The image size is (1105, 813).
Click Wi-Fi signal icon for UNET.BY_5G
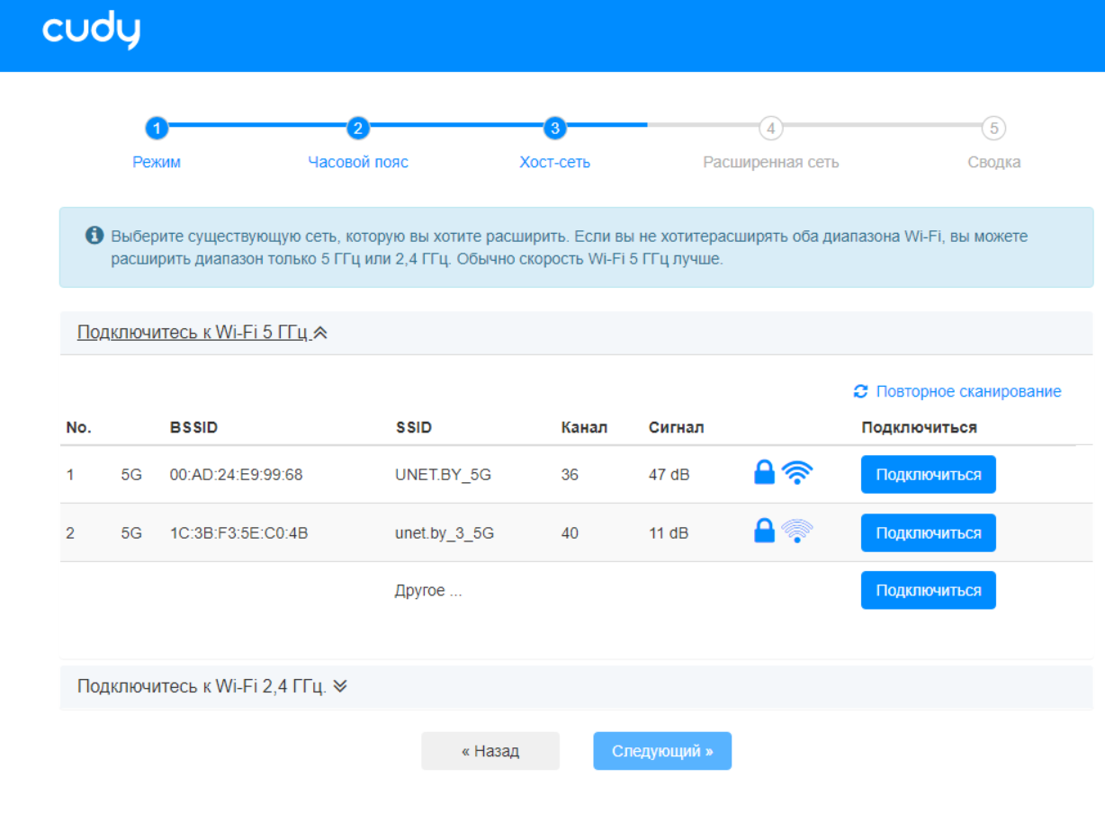click(x=797, y=472)
